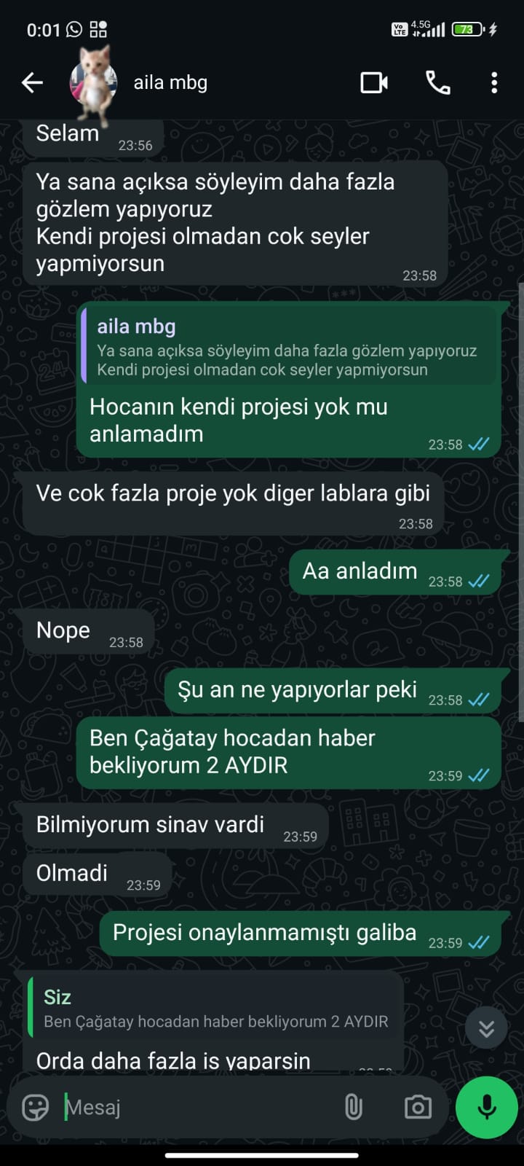Select the message "Projesi onaylanmamıştı galiba"
The width and height of the screenshot is (524, 1166).
click(x=300, y=934)
